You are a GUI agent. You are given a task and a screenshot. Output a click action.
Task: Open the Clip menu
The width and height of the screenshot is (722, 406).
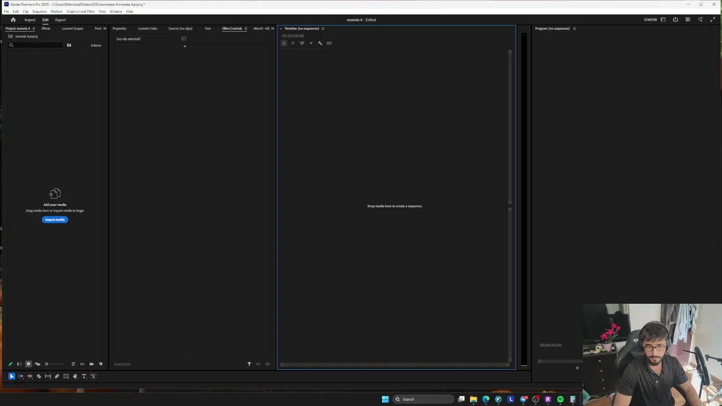point(25,11)
